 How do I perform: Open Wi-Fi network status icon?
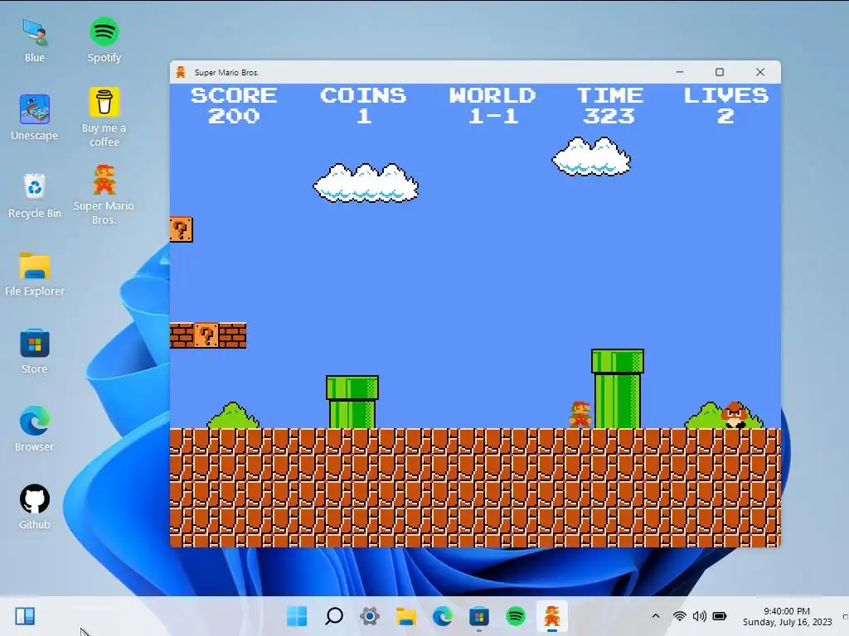coord(680,616)
